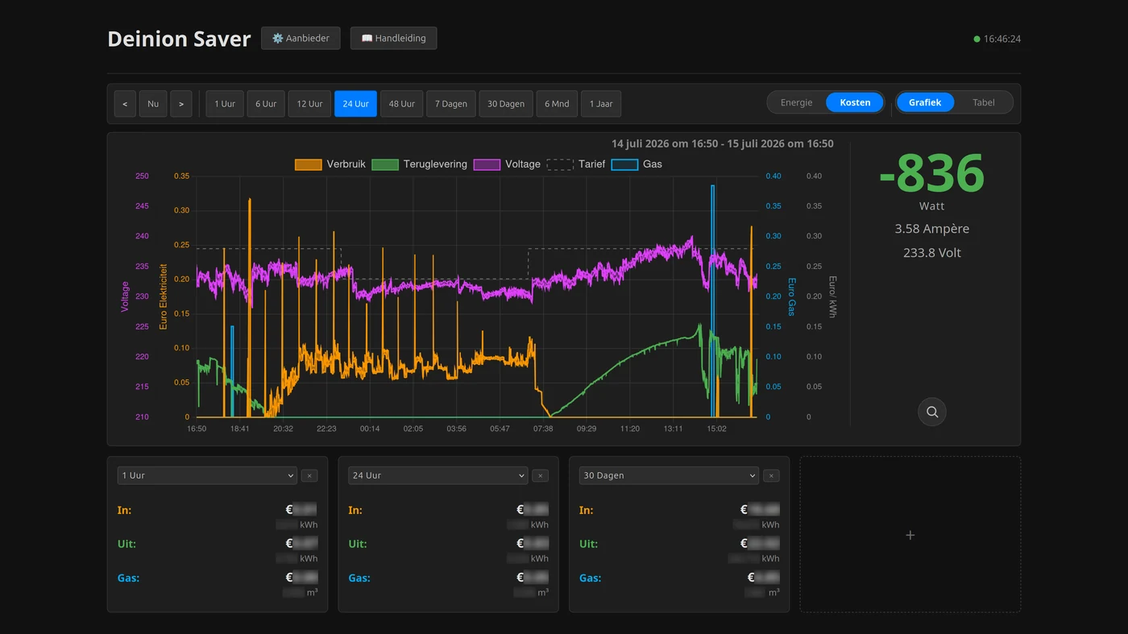Click the magnifier search icon
This screenshot has width=1128, height=634.
click(932, 412)
